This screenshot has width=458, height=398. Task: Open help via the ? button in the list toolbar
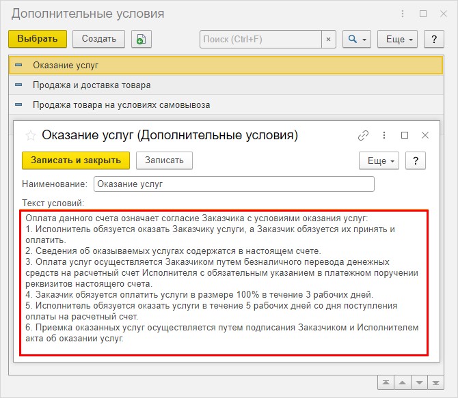(434, 39)
